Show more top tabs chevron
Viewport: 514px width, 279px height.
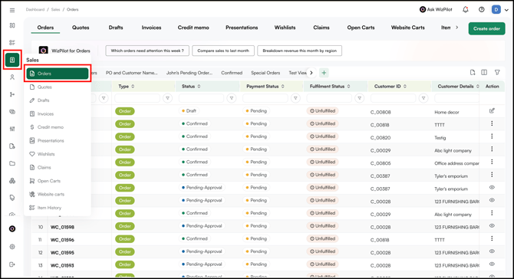pos(457,28)
